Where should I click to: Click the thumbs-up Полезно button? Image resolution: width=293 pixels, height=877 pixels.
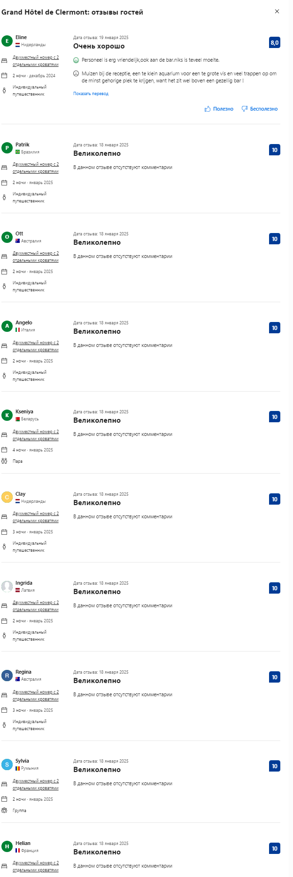pyautogui.click(x=219, y=109)
